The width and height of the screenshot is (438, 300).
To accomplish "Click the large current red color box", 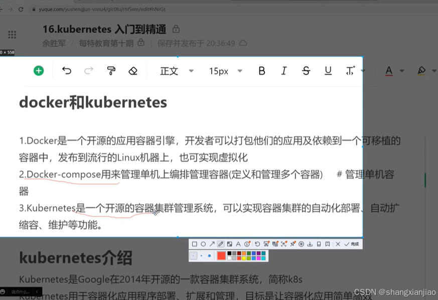I will pos(221,255).
